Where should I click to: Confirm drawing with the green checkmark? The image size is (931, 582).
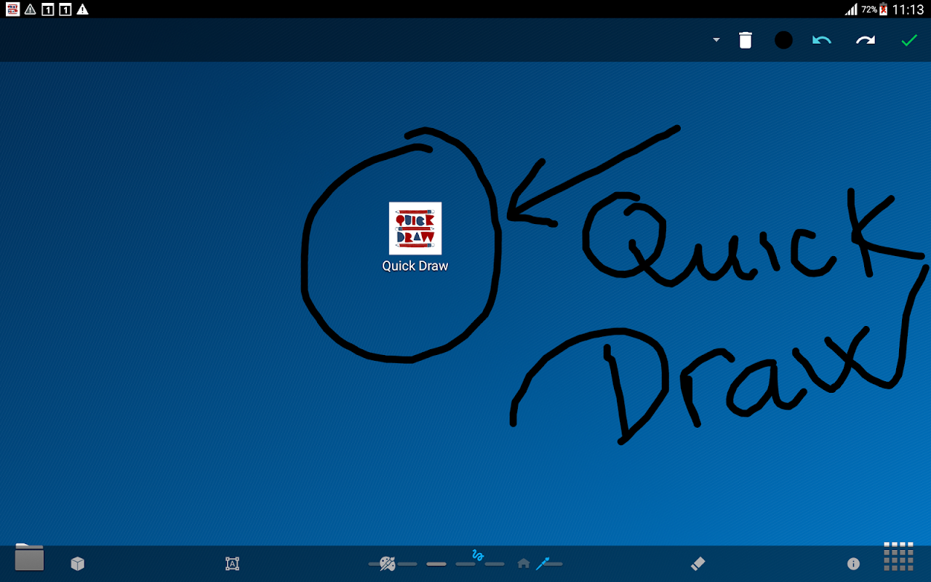909,41
